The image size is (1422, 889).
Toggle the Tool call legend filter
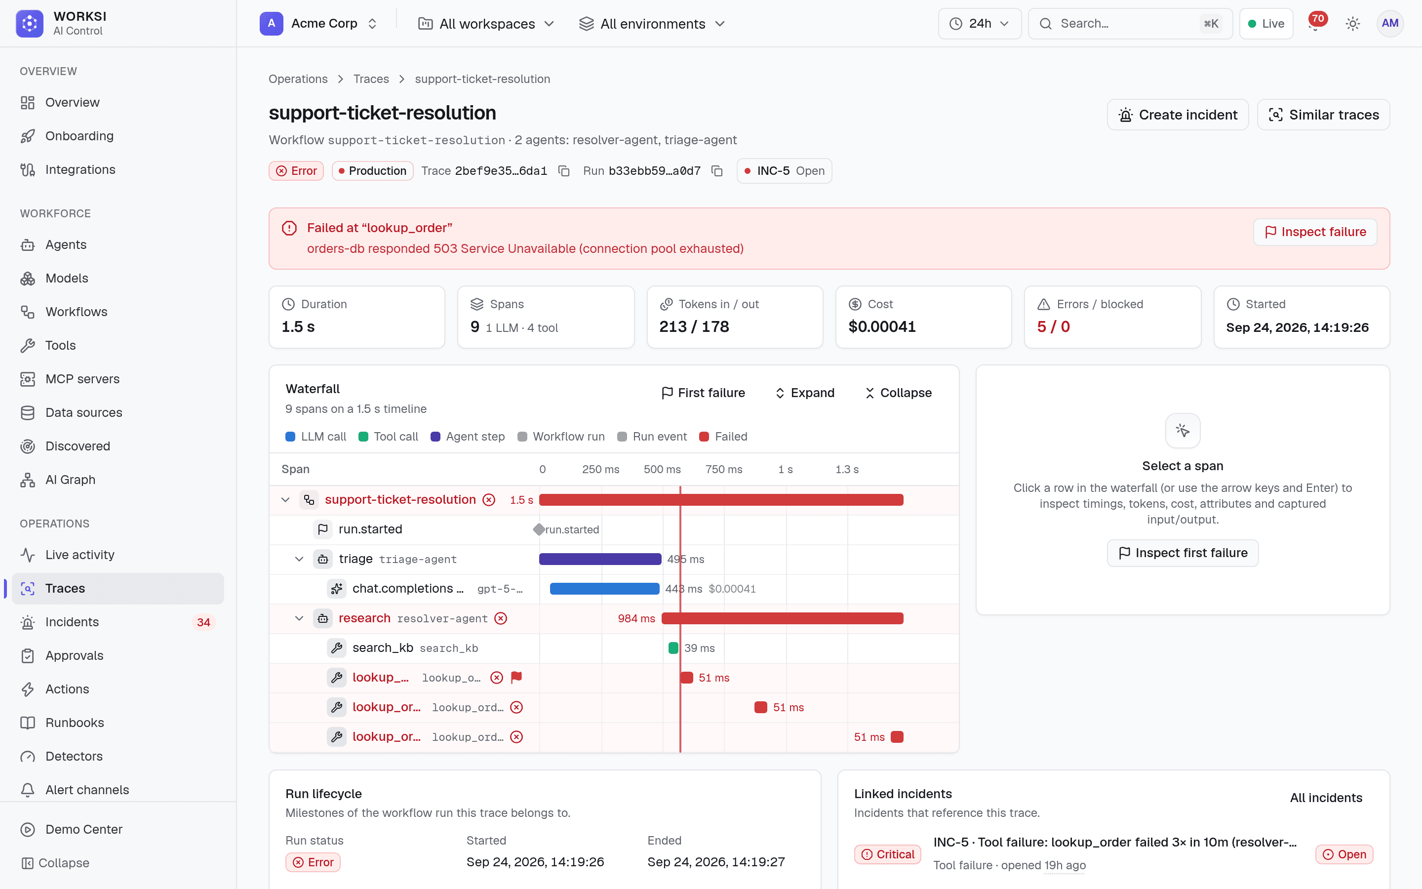(x=389, y=436)
